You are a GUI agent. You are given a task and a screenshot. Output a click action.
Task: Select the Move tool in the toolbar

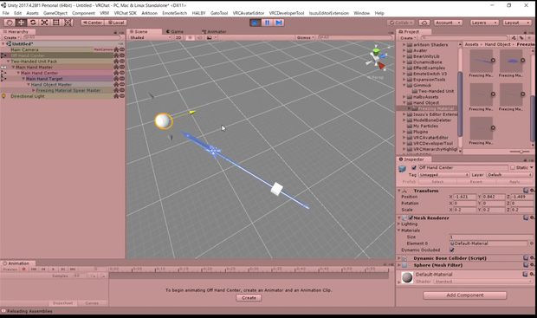pos(21,23)
